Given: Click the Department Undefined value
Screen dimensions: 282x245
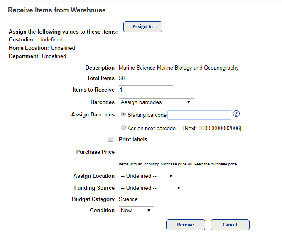Looking at the screenshot, I should pyautogui.click(x=54, y=56).
